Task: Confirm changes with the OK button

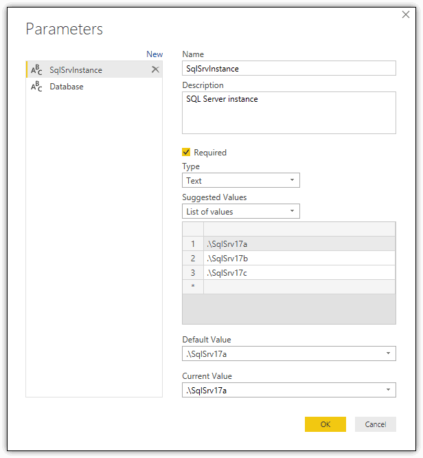Action: coord(325,424)
